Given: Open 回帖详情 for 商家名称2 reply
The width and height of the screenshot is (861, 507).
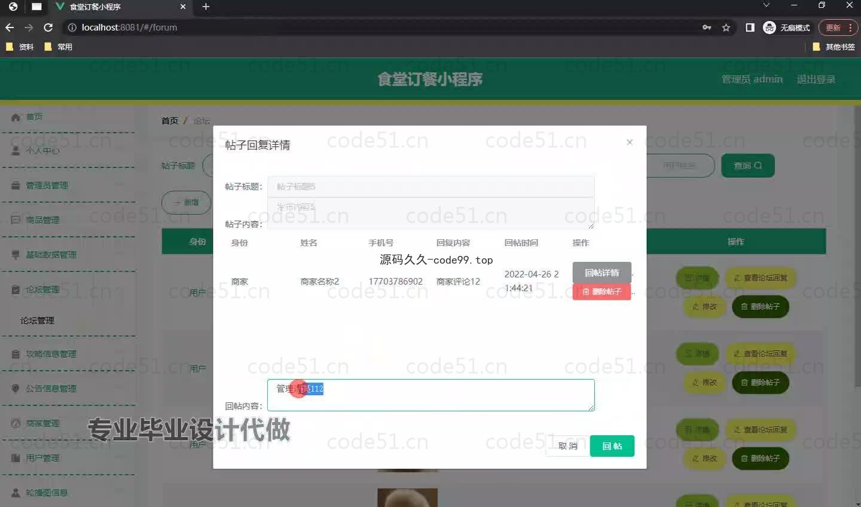Looking at the screenshot, I should pyautogui.click(x=602, y=273).
